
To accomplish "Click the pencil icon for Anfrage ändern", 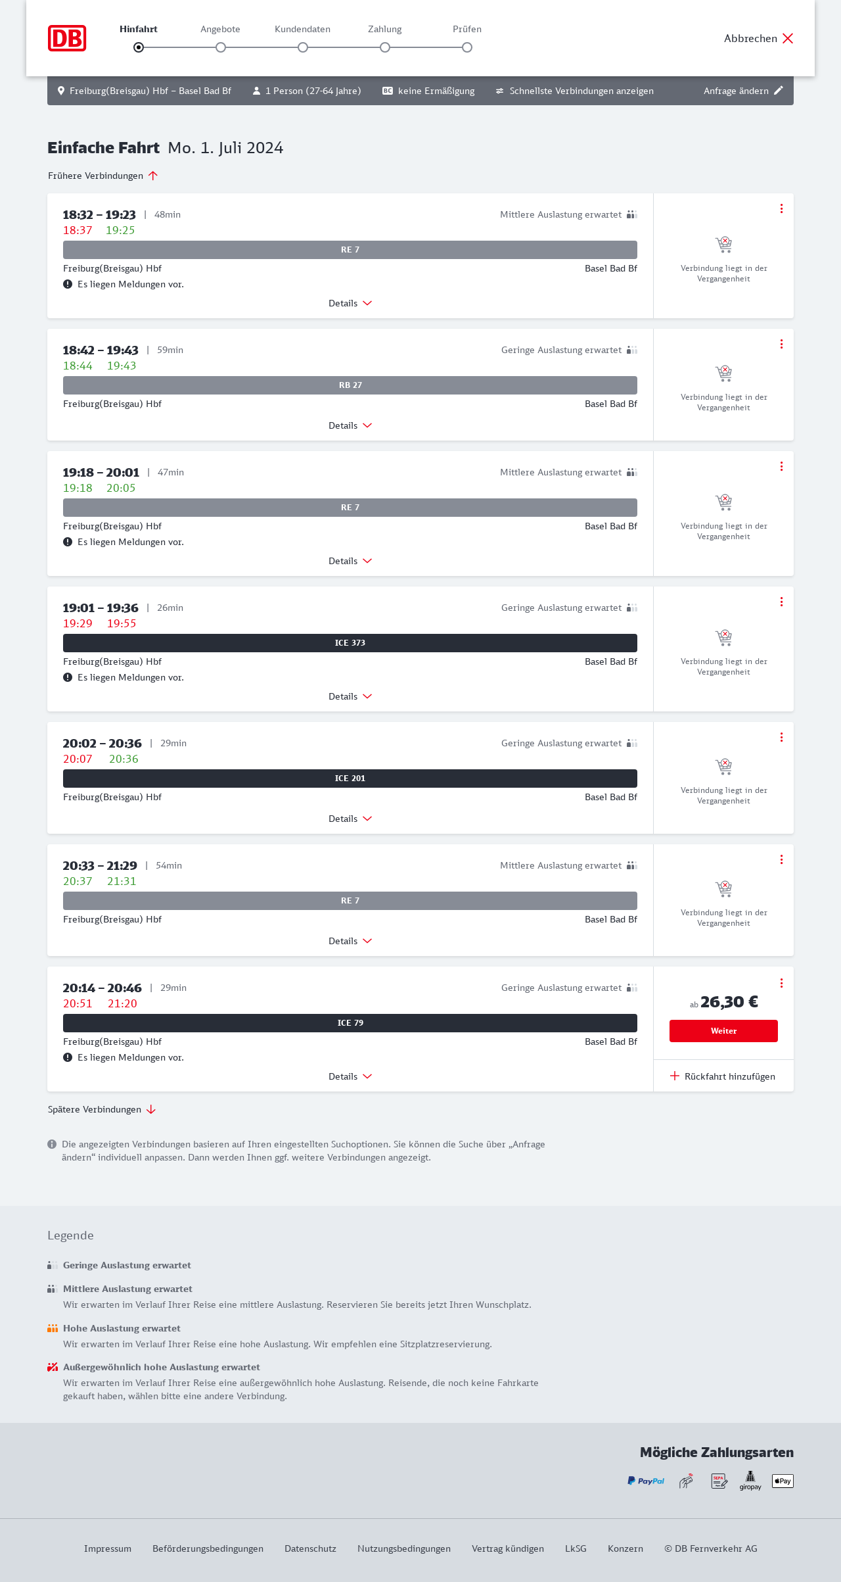I will (x=779, y=91).
